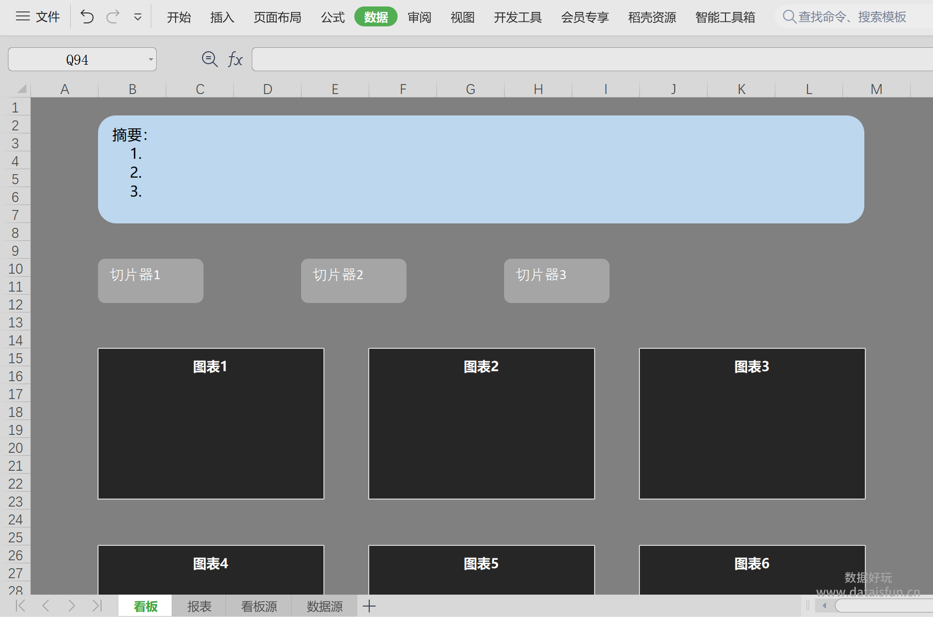Image resolution: width=933 pixels, height=617 pixels.
Task: Click the 摘要 blue summary box
Action: coord(481,169)
